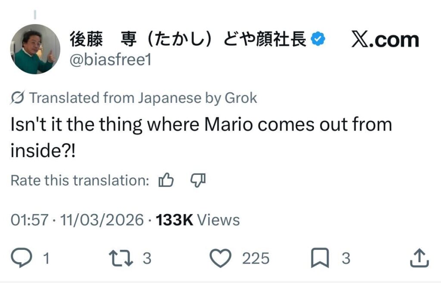Click the blue verified checkmark badge
This screenshot has width=441, height=286.
[319, 40]
